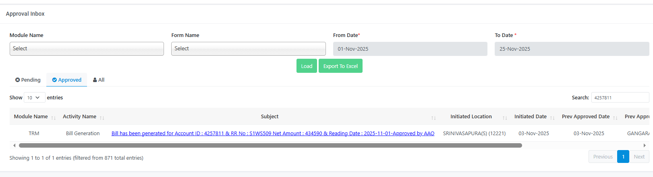Focus the Search box containing 4257811
Viewport: 653px width, 177px height.
pos(620,97)
